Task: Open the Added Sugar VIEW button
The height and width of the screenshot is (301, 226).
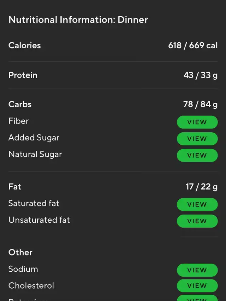Action: pyautogui.click(x=197, y=139)
